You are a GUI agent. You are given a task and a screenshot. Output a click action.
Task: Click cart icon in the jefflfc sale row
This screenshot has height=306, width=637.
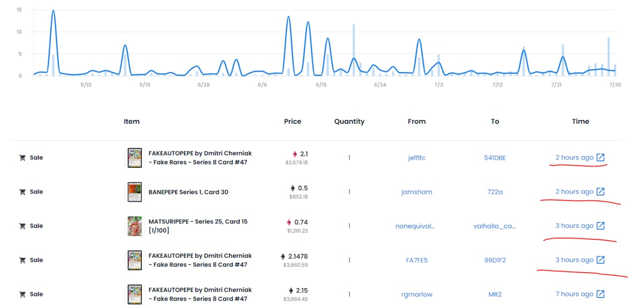[x=22, y=158]
